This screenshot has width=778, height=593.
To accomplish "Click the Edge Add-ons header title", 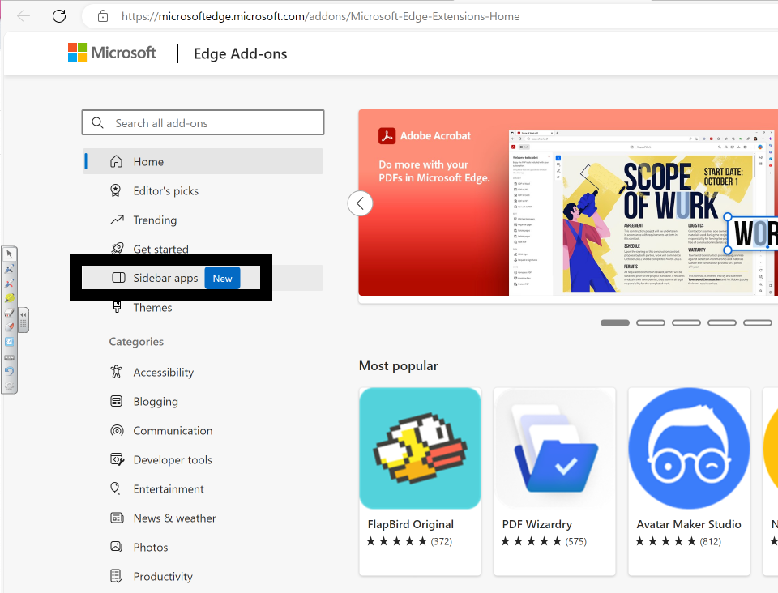I will tap(240, 53).
